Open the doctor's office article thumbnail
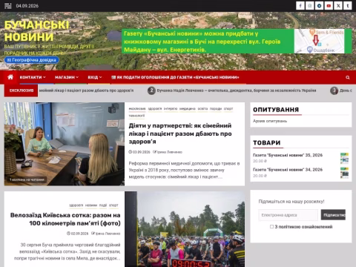The height and width of the screenshot is (267, 356). (x=65, y=144)
